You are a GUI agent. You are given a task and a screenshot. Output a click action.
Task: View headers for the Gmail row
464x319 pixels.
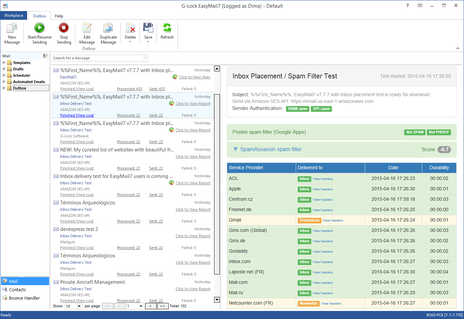tap(333, 220)
